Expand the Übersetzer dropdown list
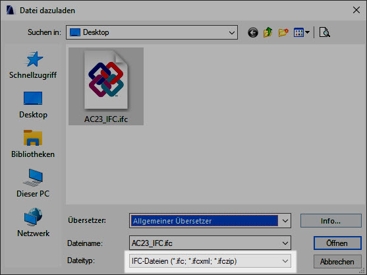Viewport: 367px width, 275px height. [285, 221]
